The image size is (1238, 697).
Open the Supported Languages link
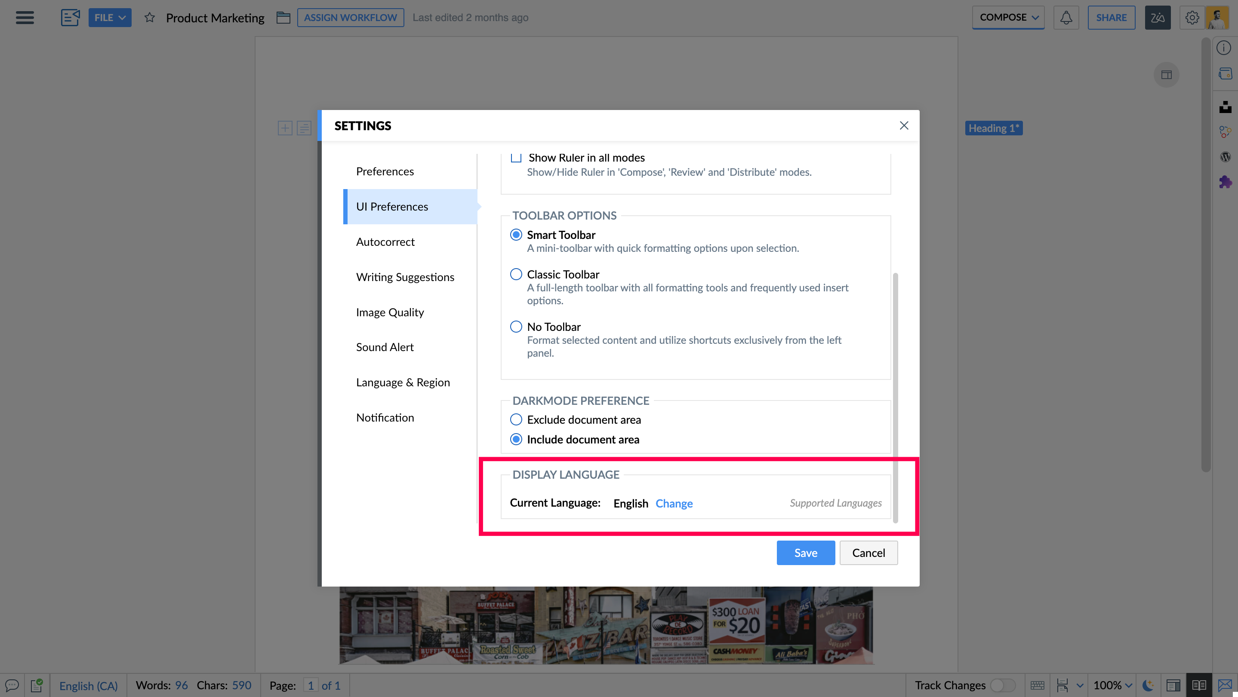coord(835,503)
